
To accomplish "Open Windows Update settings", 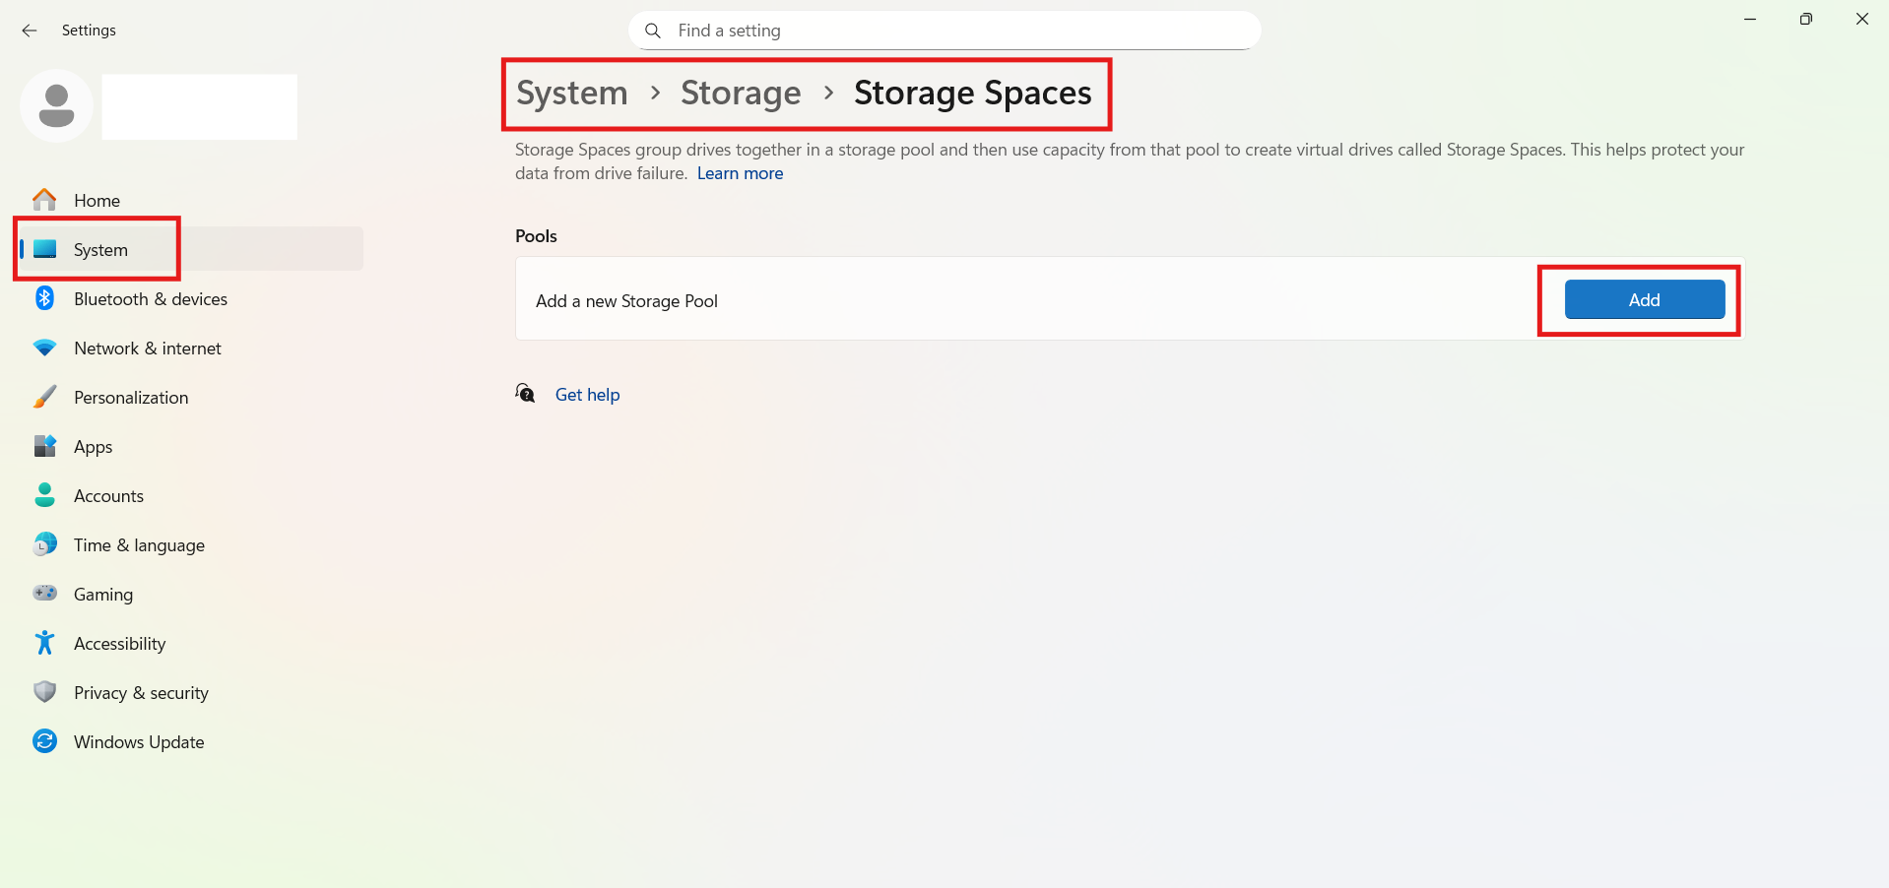I will [x=139, y=742].
